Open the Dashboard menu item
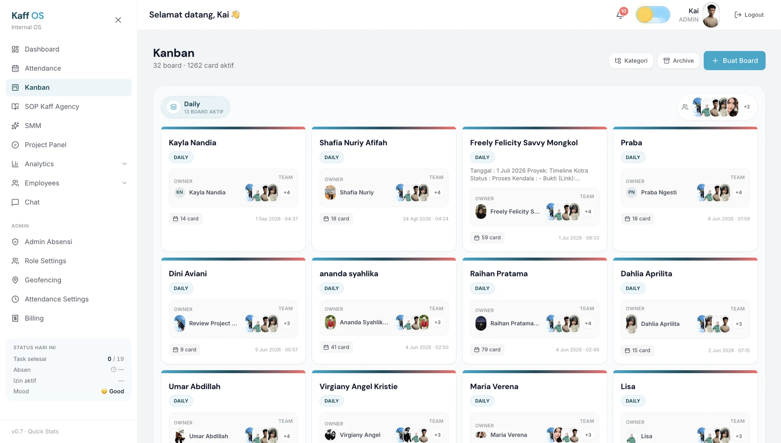This screenshot has height=443, width=781. (69, 49)
